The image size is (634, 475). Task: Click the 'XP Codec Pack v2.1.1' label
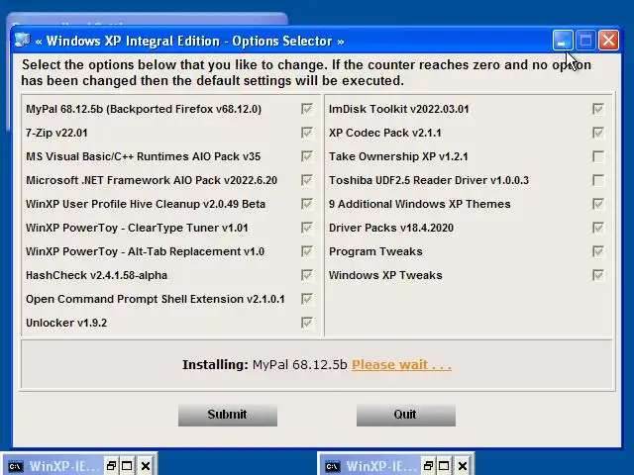pos(385,133)
